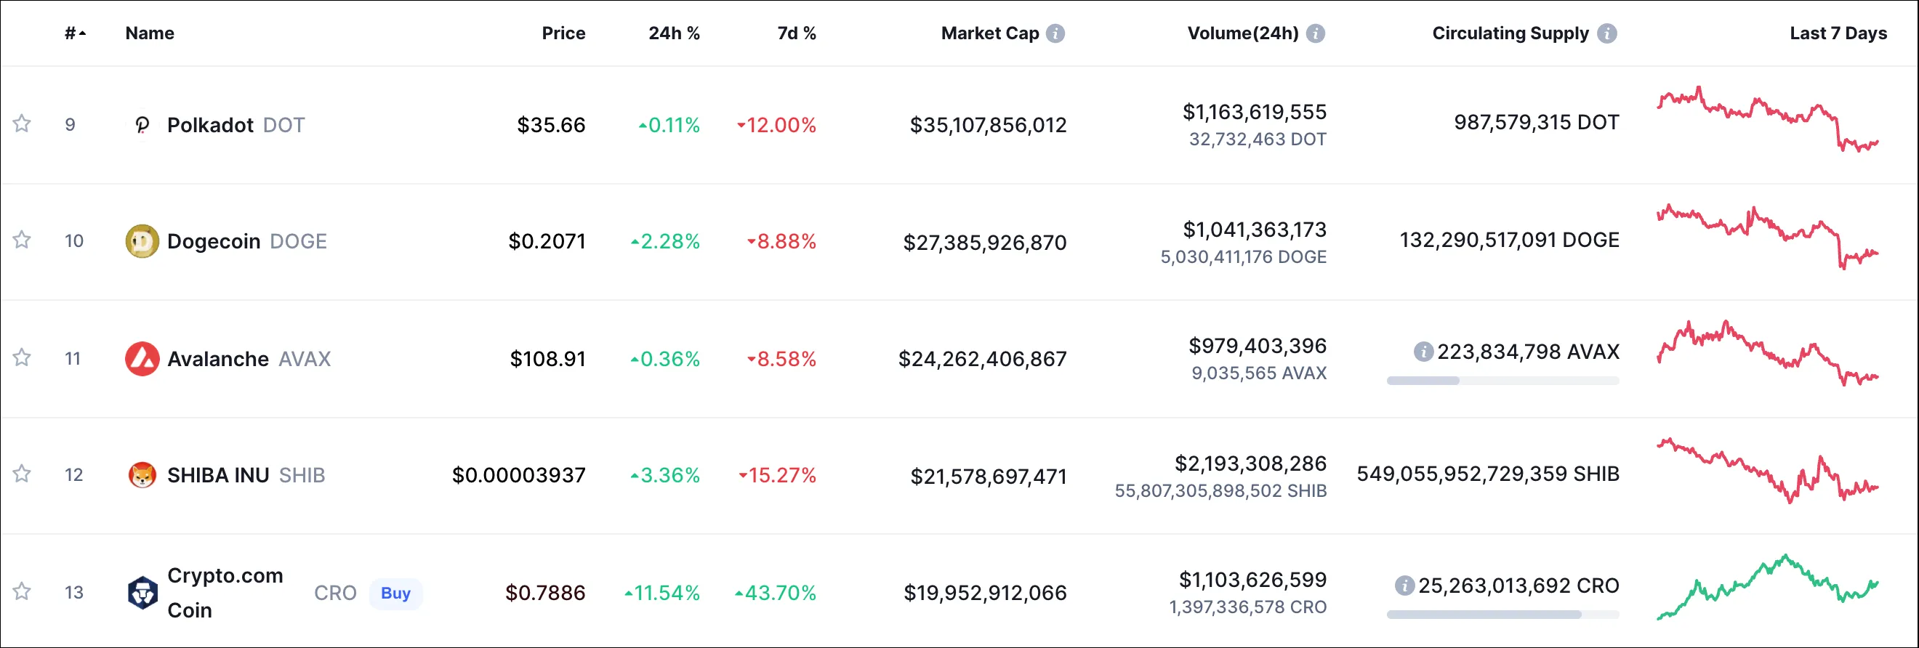
Task: Open the Avalanche coin page
Action: (x=217, y=358)
